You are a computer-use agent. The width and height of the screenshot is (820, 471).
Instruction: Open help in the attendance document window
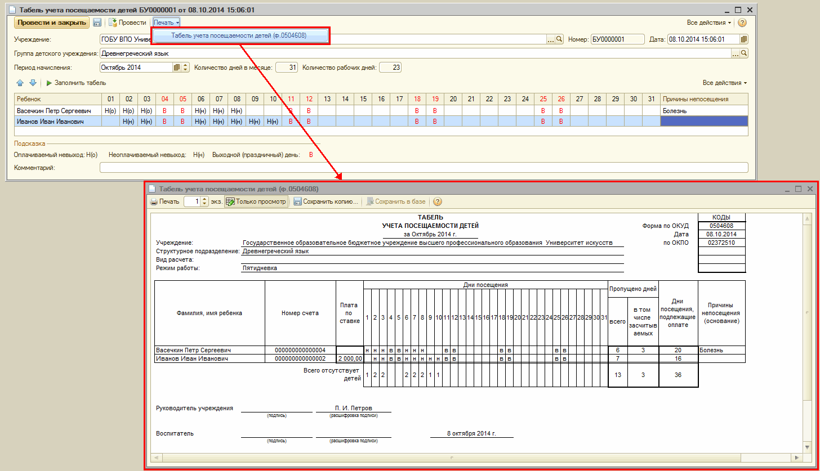tap(742, 23)
